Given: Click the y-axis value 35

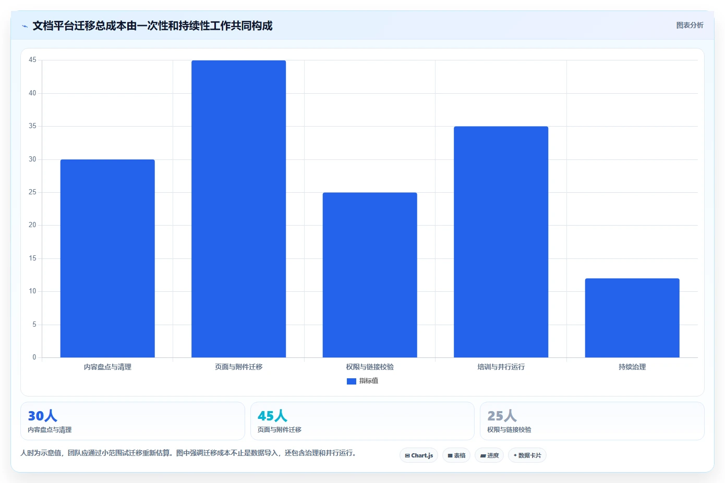Looking at the screenshot, I should (x=32, y=126).
